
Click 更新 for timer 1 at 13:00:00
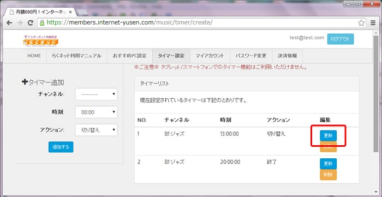(x=328, y=136)
